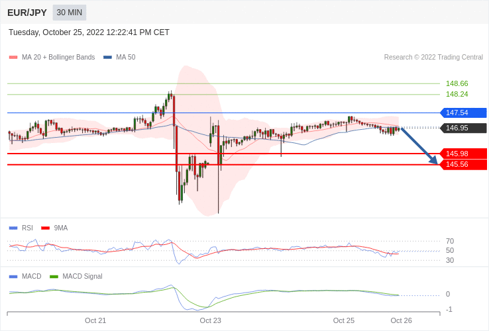Click the RSI 50 level label
Image resolution: width=489 pixels, height=331 pixels.
(450, 251)
